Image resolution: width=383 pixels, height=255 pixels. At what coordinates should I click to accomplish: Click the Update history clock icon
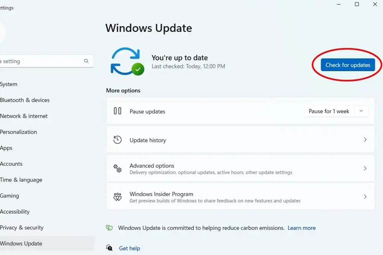(118, 140)
